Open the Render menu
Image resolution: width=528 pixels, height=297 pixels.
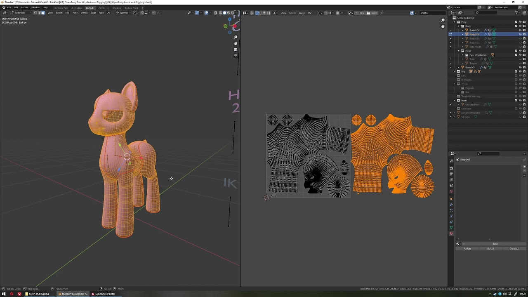pyautogui.click(x=24, y=7)
